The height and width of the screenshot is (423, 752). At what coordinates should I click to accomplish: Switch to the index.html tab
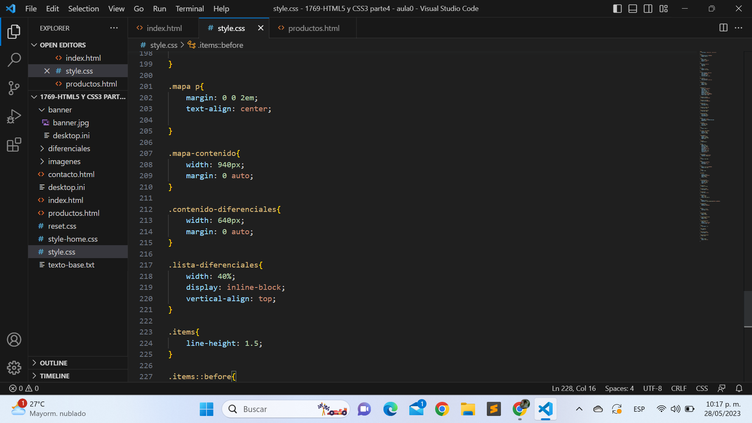point(163,28)
